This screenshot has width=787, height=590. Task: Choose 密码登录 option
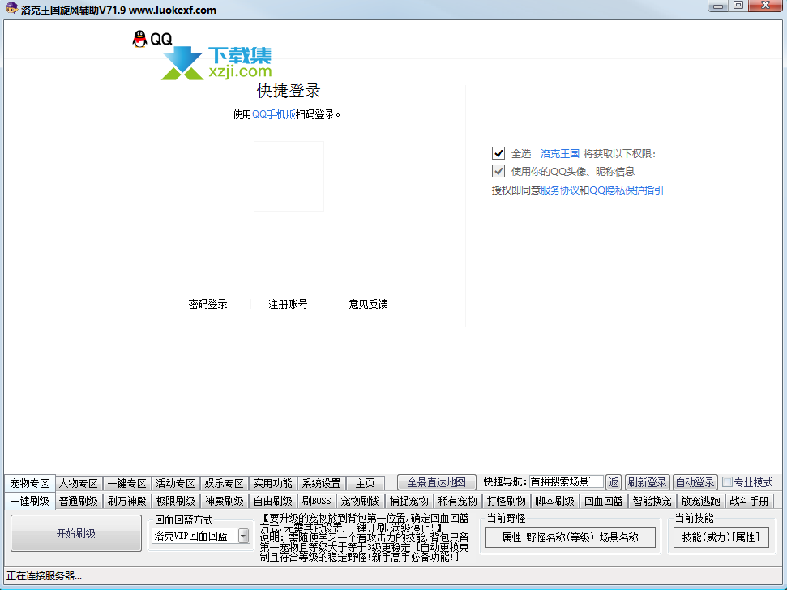pos(207,304)
